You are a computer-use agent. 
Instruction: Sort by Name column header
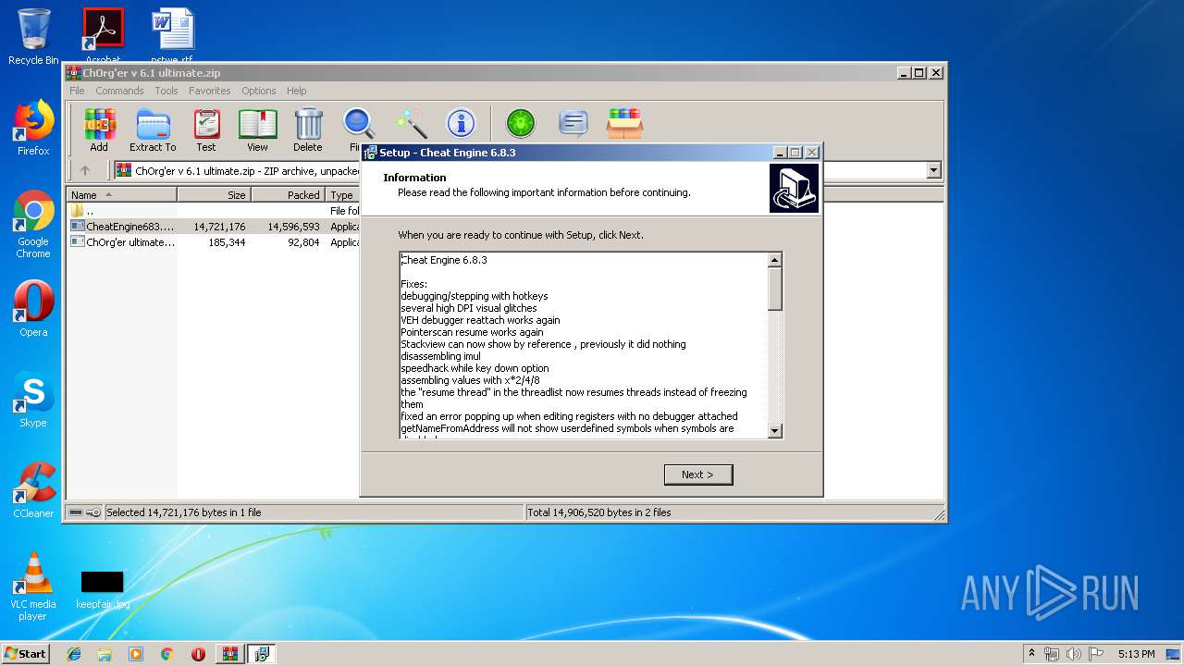click(121, 195)
